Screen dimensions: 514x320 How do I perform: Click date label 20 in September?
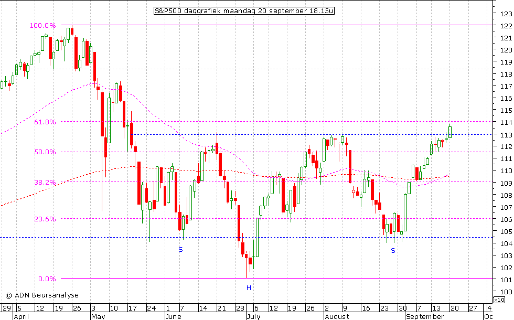click(x=454, y=308)
